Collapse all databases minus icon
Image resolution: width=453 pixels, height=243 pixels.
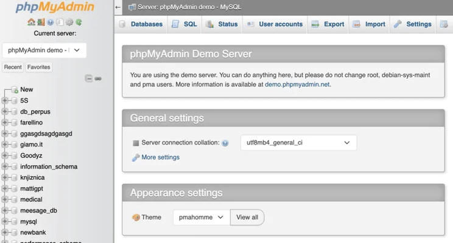click(89, 78)
